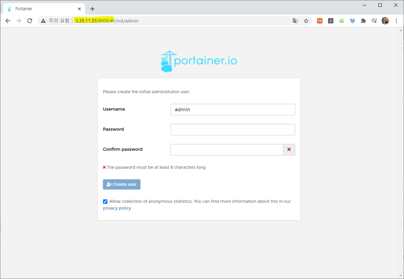This screenshot has height=279, width=404.
Task: Close the Portainer tab
Action: [x=79, y=9]
